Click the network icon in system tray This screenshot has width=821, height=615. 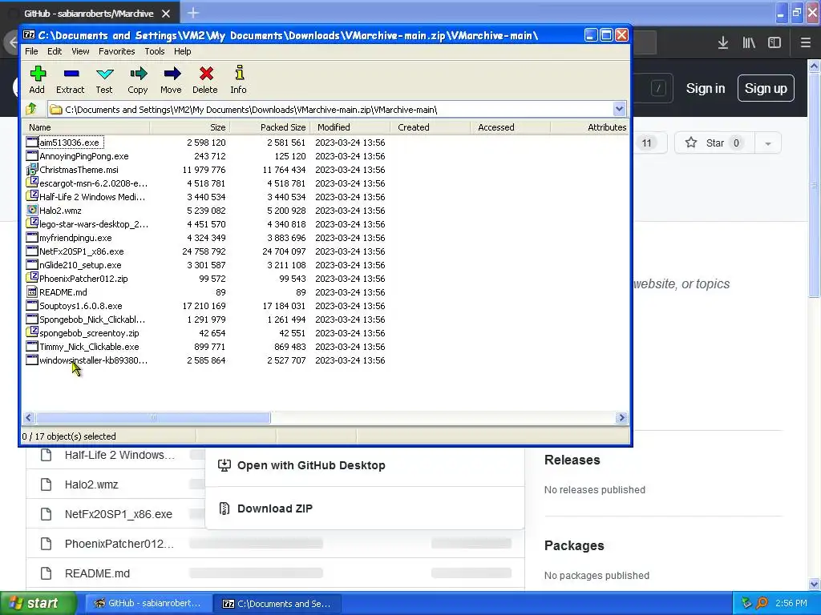point(746,603)
